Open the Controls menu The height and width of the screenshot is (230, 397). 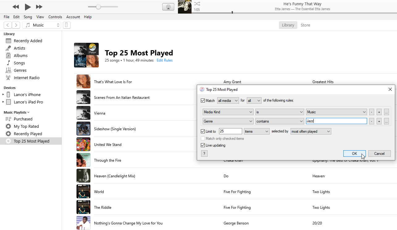tap(55, 17)
